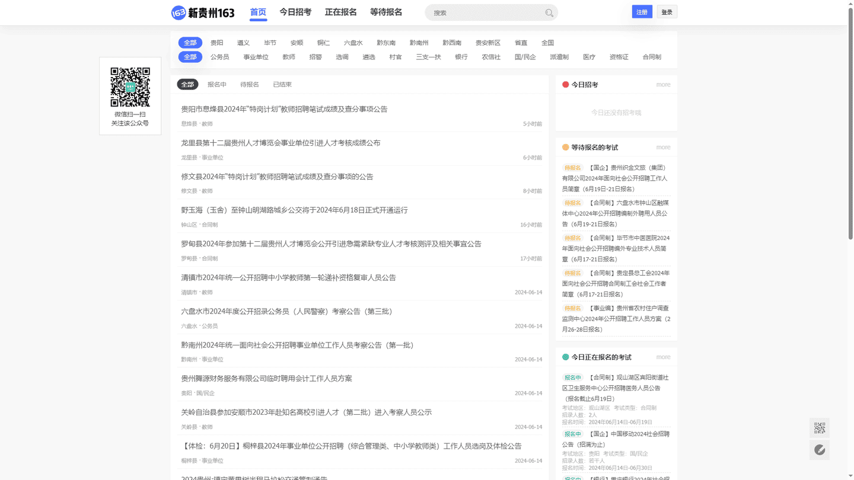This screenshot has width=854, height=480.
Task: Select the 全部 region filter
Action: point(190,43)
